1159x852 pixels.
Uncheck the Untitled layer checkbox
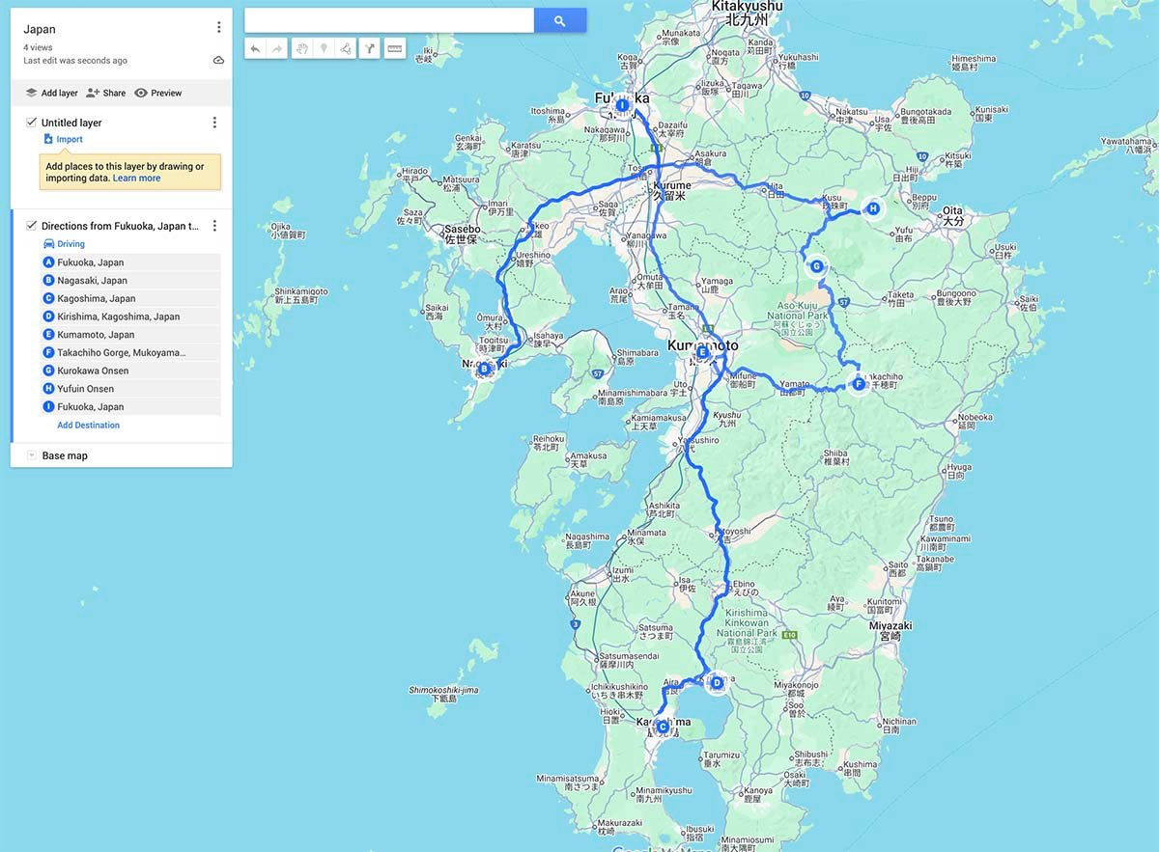click(x=32, y=123)
